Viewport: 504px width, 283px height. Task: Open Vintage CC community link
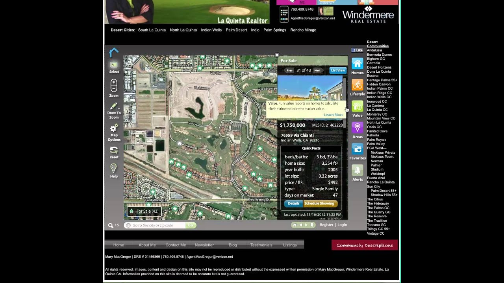(x=376, y=233)
